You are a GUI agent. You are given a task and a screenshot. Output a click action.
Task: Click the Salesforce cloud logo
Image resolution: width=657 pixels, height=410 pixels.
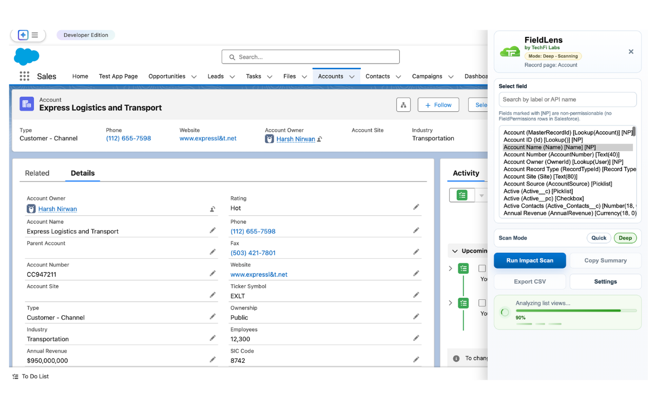coord(26,56)
